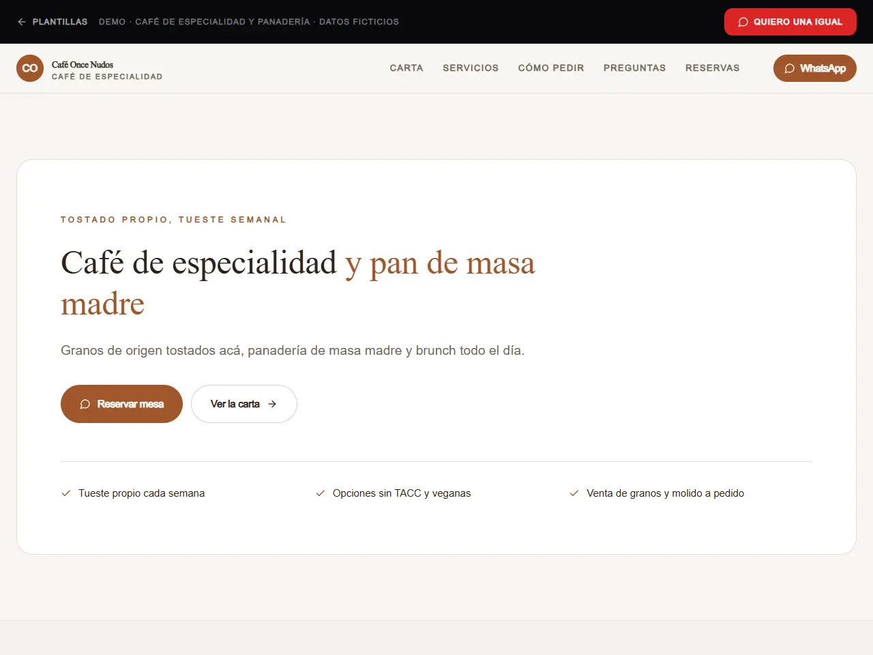873x655 pixels.
Task: Click the back arrow next to Plantillas
Action: coord(22,22)
